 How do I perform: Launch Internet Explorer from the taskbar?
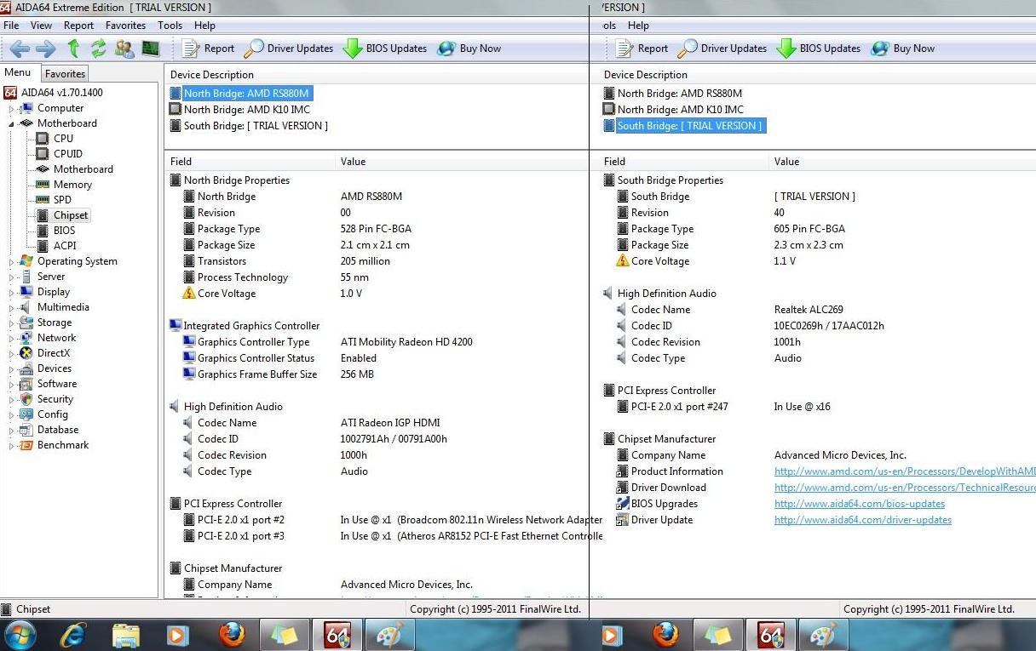click(75, 635)
